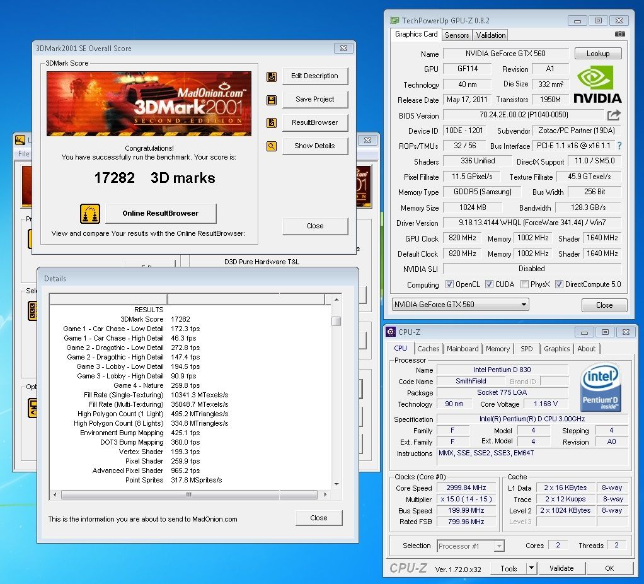Click the Driver Version field
The image size is (644, 584).
[532, 223]
